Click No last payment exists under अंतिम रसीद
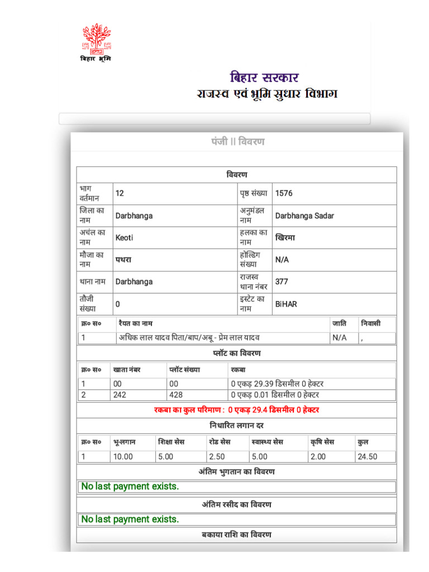Screen dimensions: 429x572 point(130,519)
